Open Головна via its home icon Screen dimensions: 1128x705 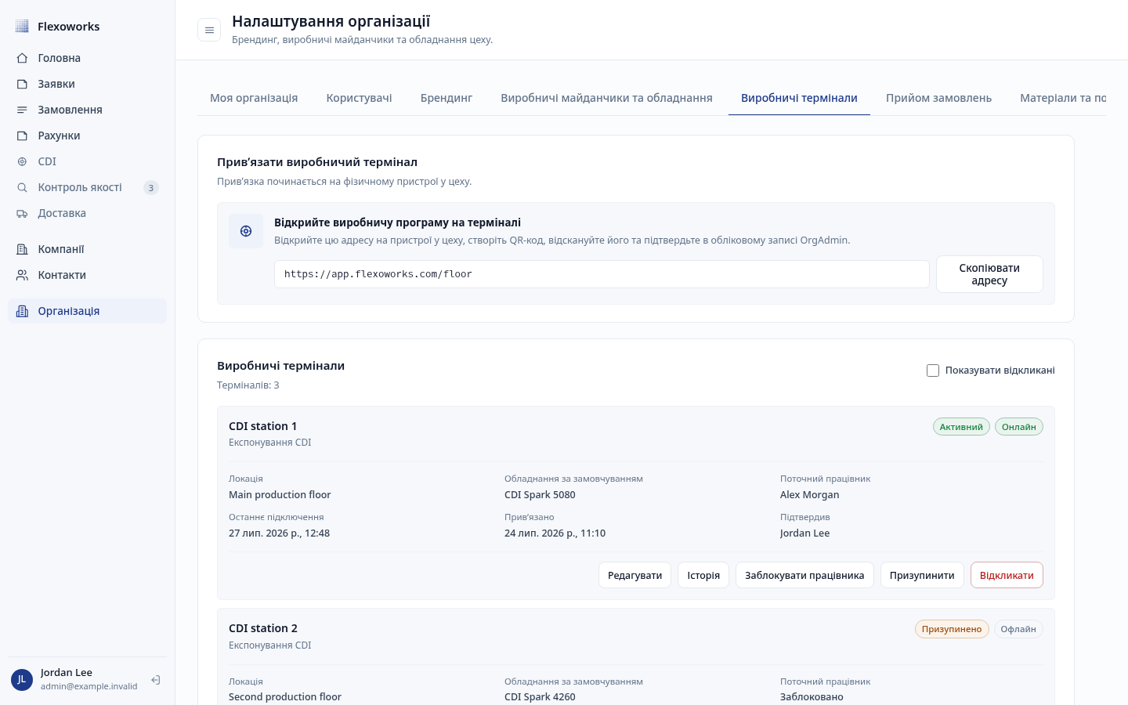pos(22,58)
